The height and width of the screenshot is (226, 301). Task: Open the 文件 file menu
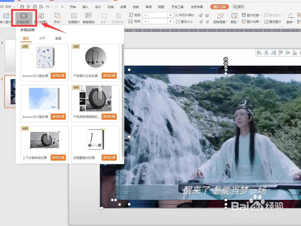point(8,7)
